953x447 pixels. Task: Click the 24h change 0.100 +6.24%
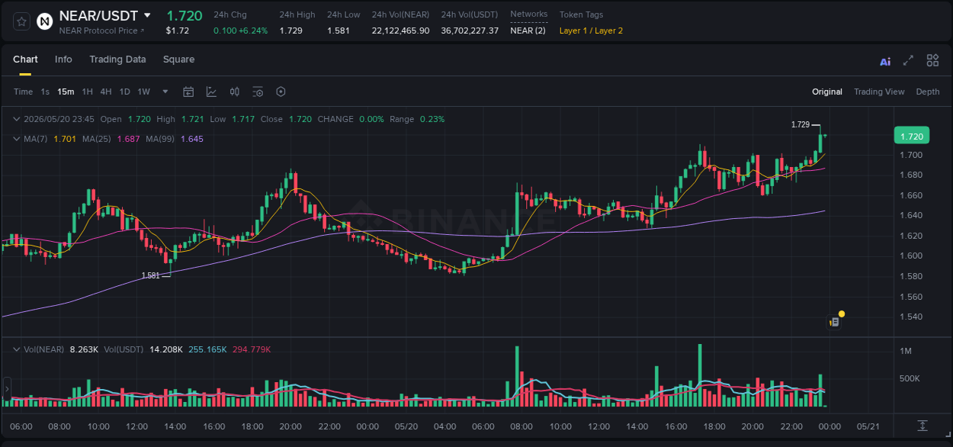coord(240,31)
